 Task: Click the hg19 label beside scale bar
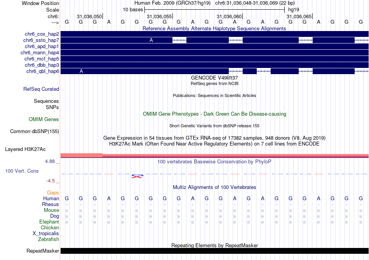point(294,10)
